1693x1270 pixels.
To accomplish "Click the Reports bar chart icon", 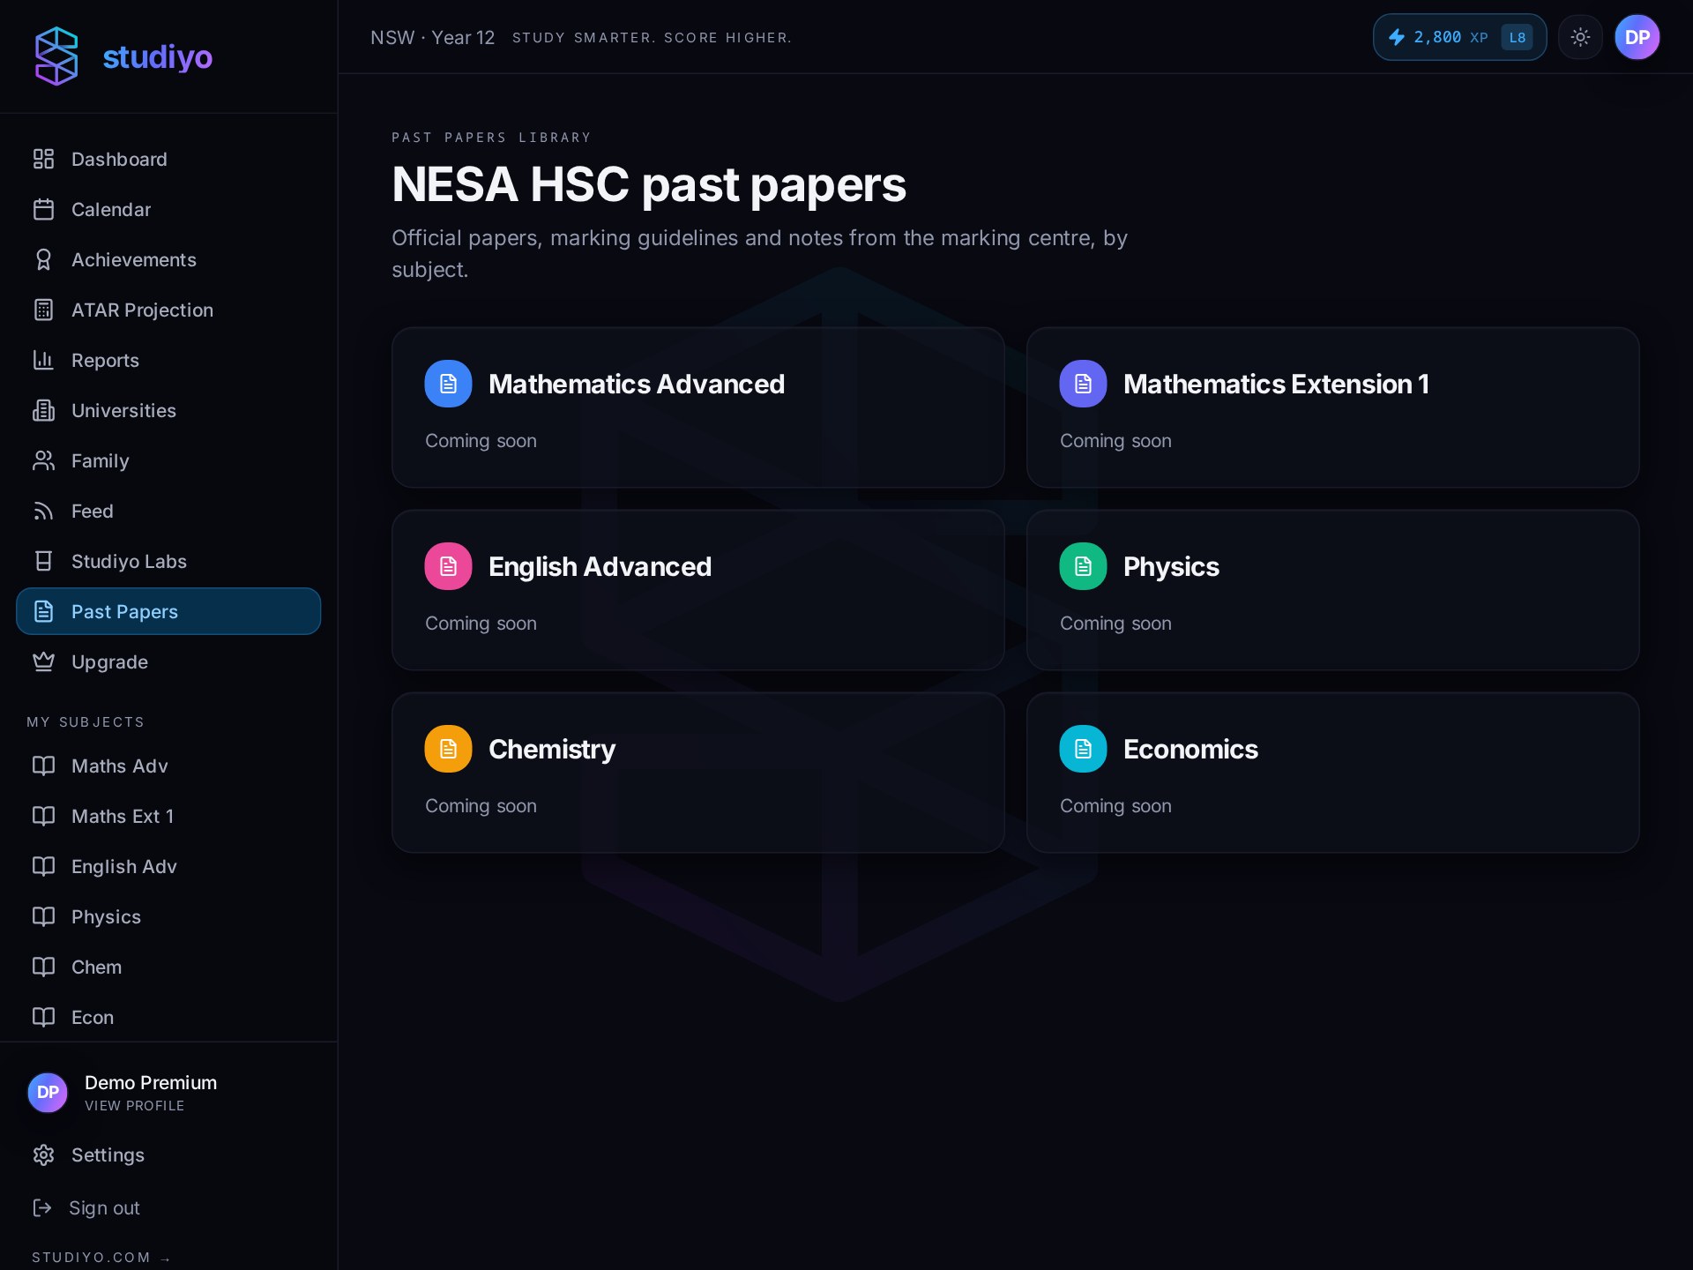I will [43, 360].
